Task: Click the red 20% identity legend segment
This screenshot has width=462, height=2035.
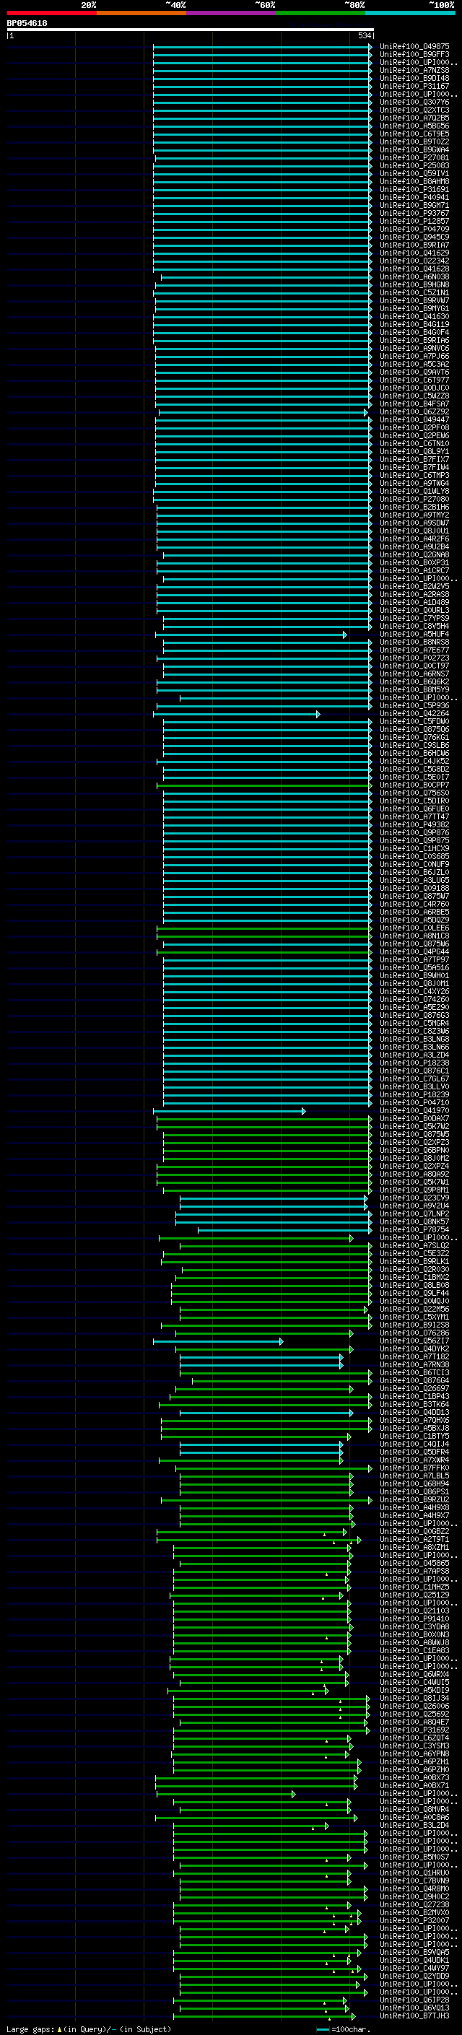Action: coord(51,13)
